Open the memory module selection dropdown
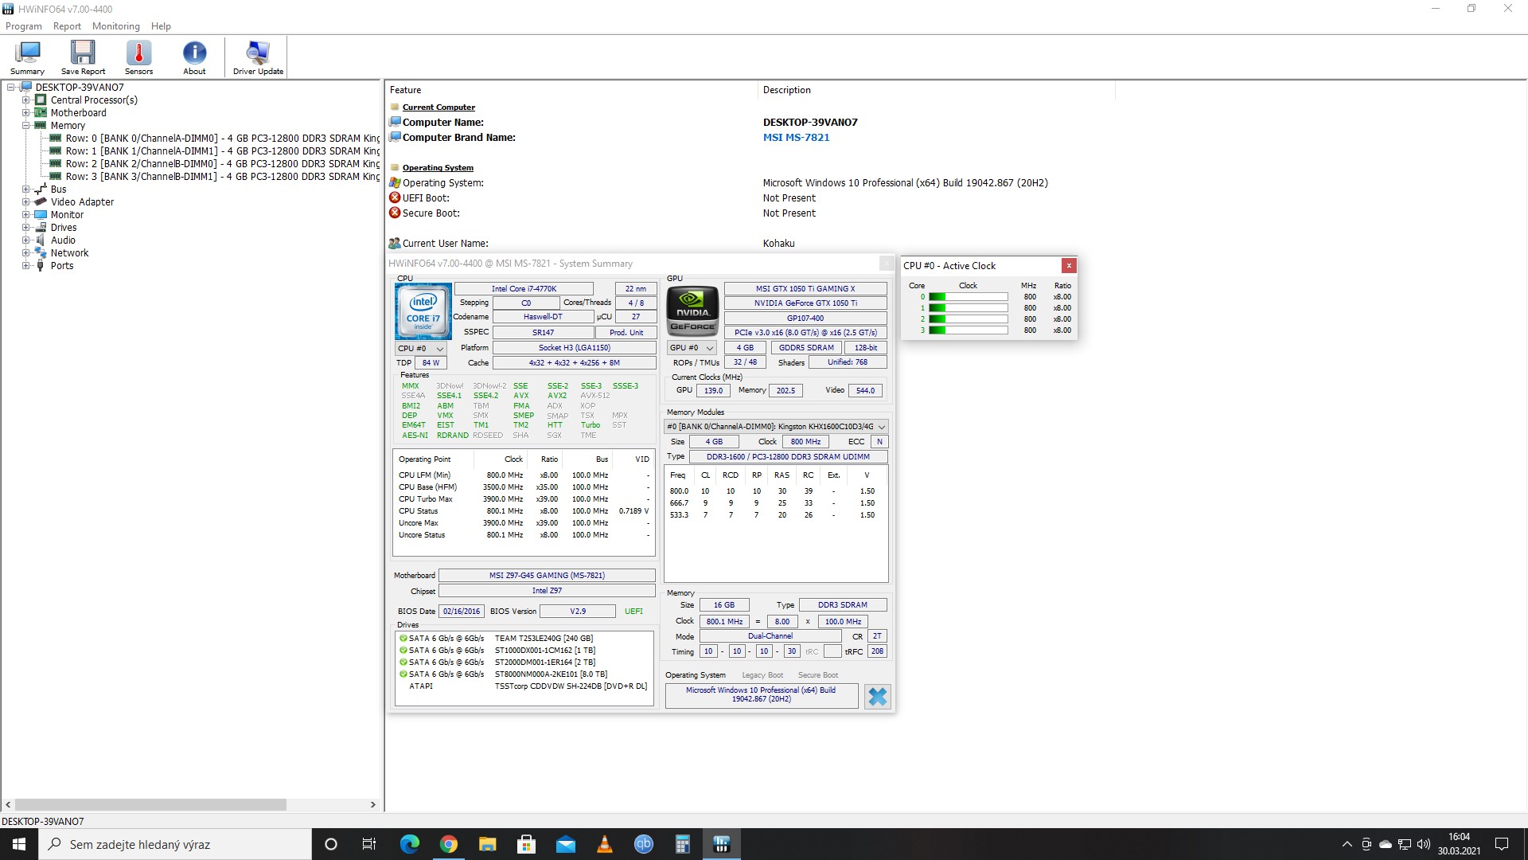This screenshot has width=1528, height=860. click(775, 427)
